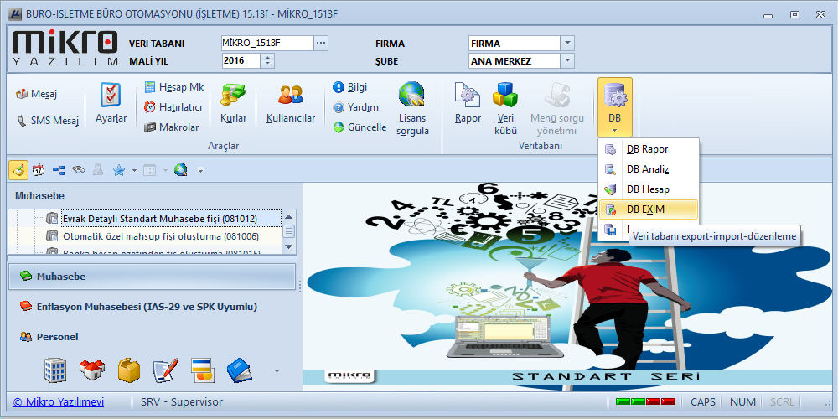Open Lisans sorgula license query
The width and height of the screenshot is (838, 419).
click(412, 109)
